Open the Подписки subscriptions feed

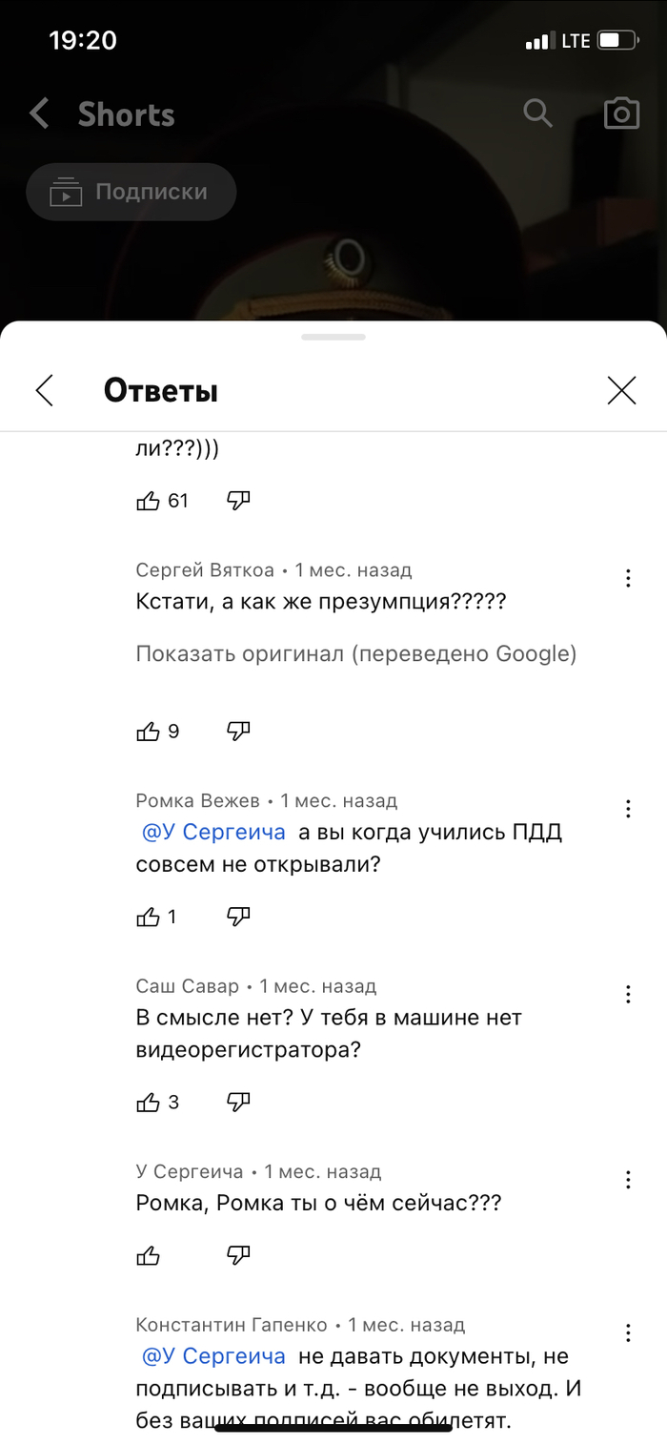coord(131,193)
